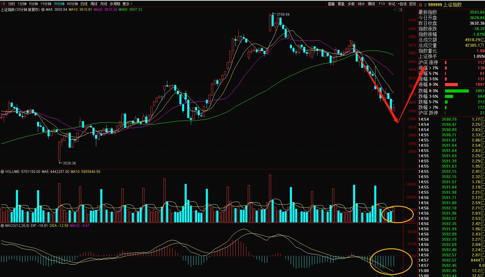Toggle the left sidebar panel icon

point(3,4)
